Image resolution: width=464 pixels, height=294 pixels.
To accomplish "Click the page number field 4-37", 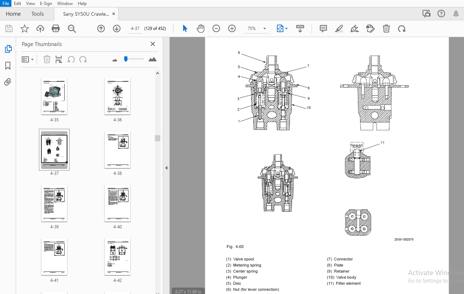I will coord(135,29).
